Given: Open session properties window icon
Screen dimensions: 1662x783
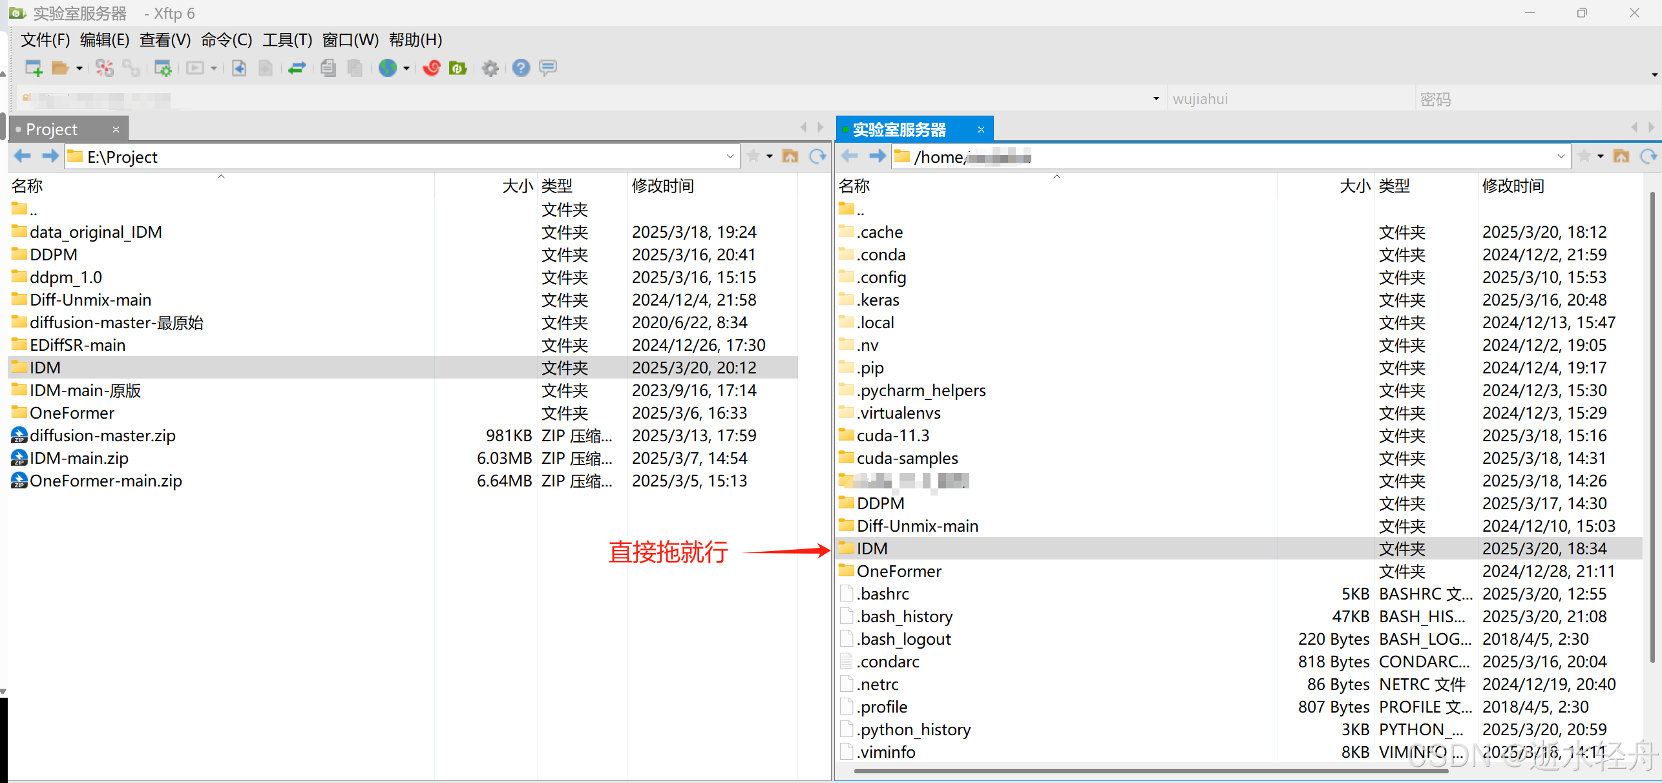Looking at the screenshot, I should [163, 68].
